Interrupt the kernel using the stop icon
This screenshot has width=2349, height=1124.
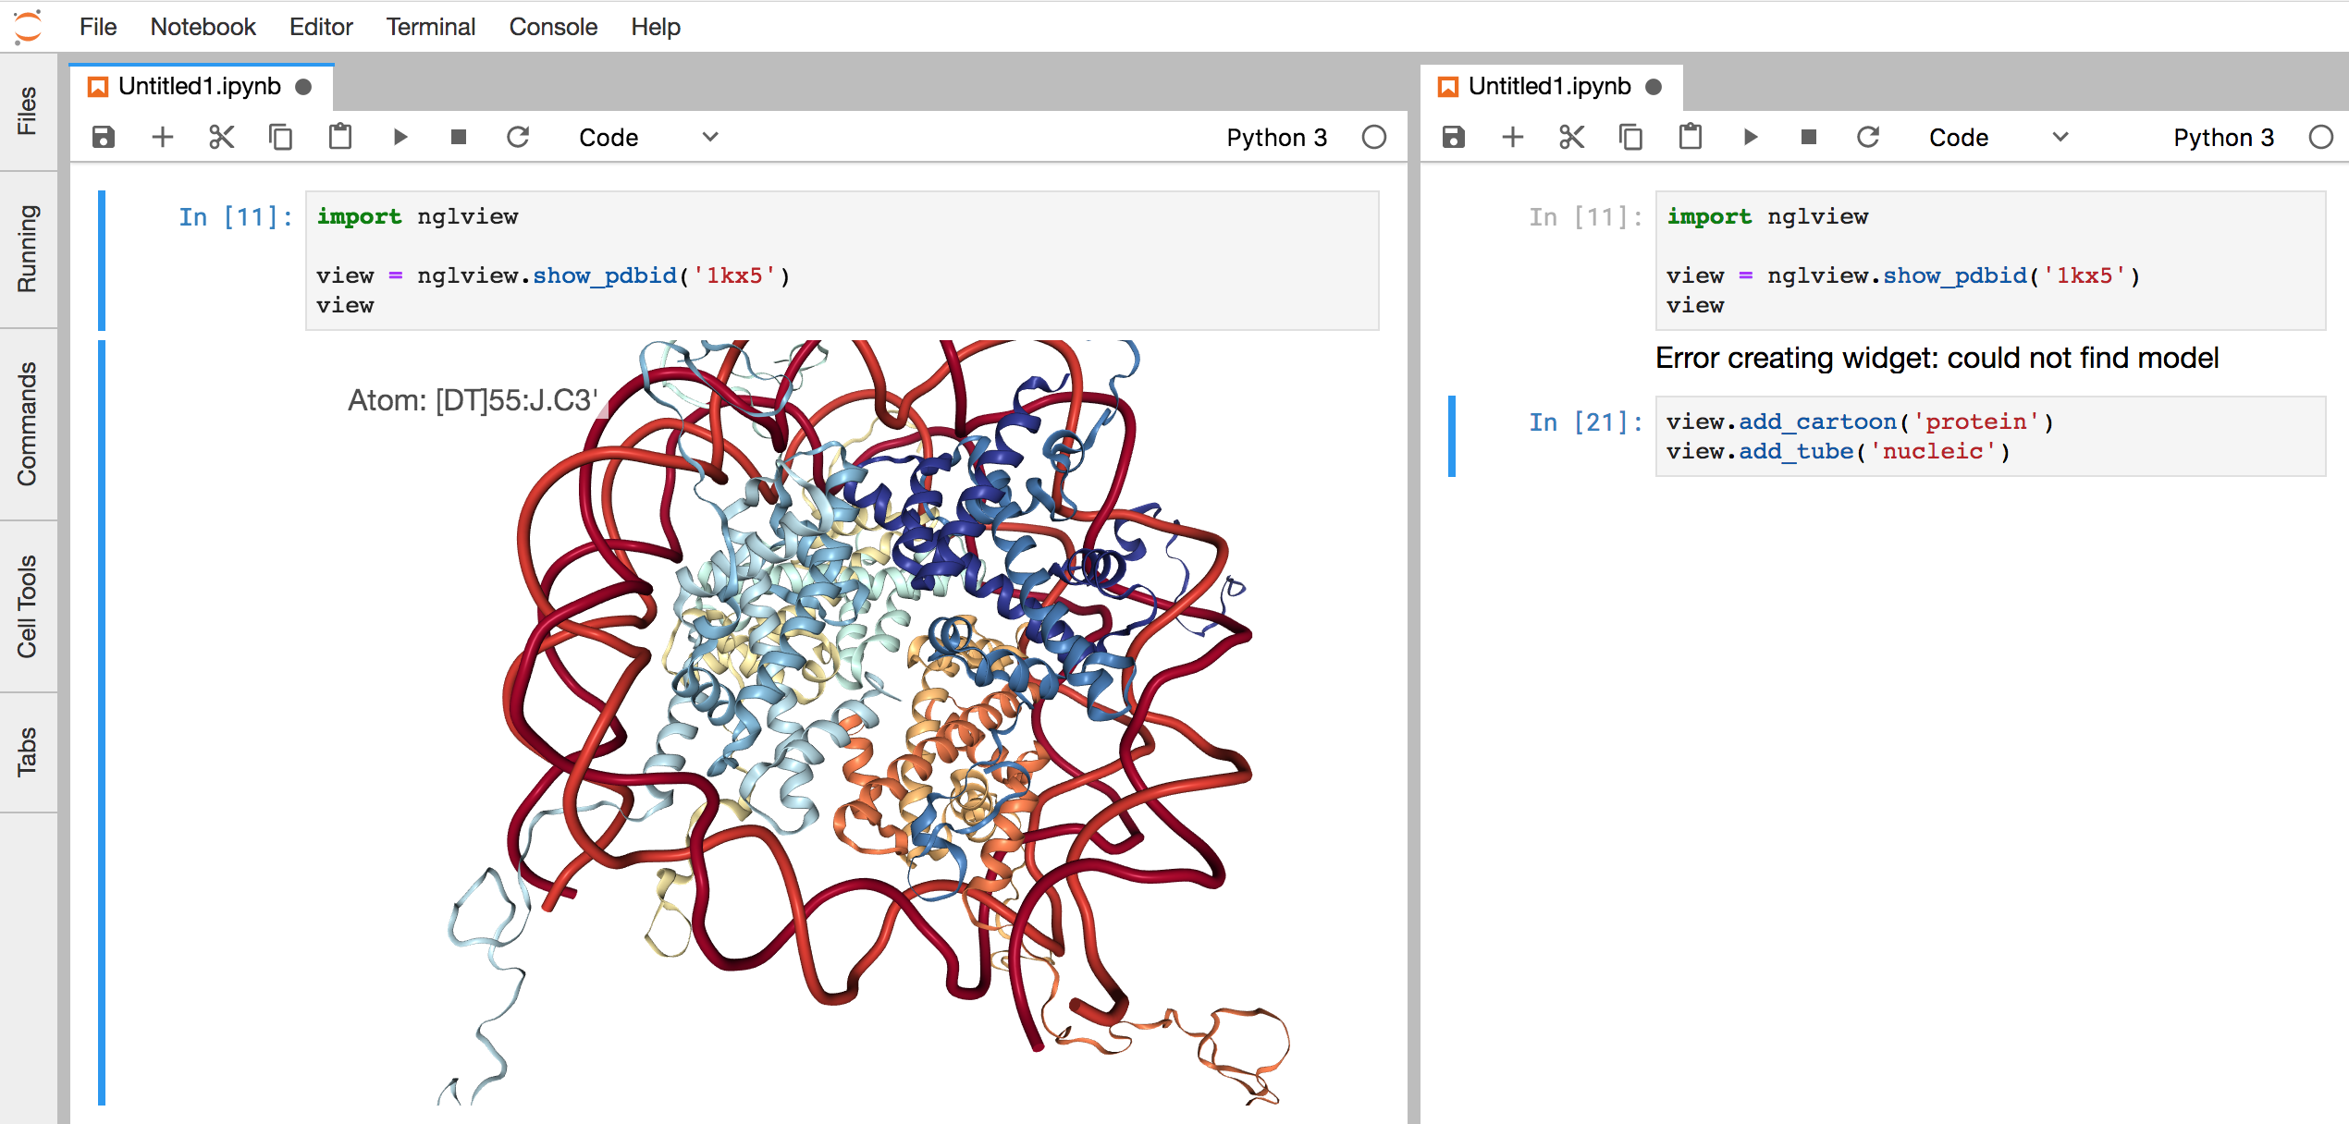coord(458,136)
